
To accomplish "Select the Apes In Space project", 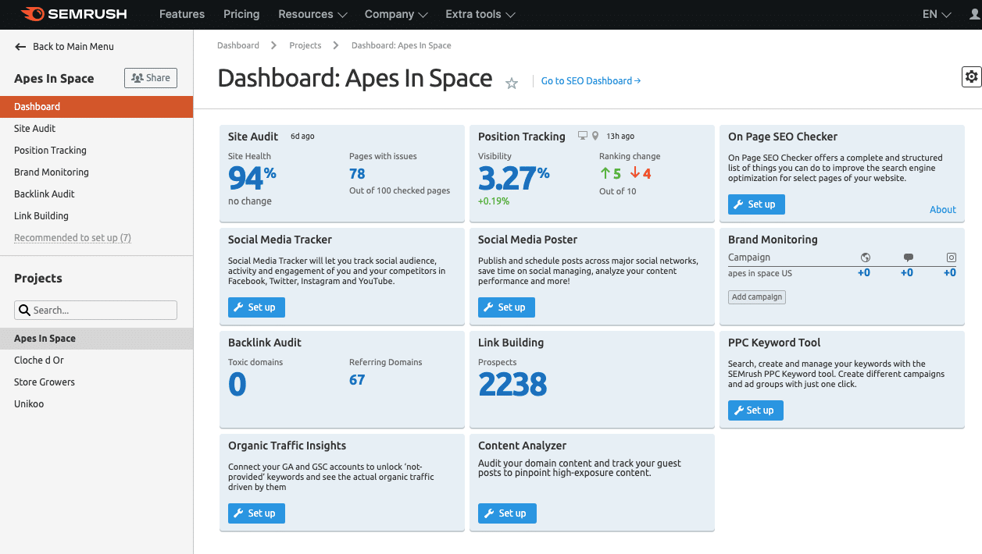I will [x=96, y=339].
